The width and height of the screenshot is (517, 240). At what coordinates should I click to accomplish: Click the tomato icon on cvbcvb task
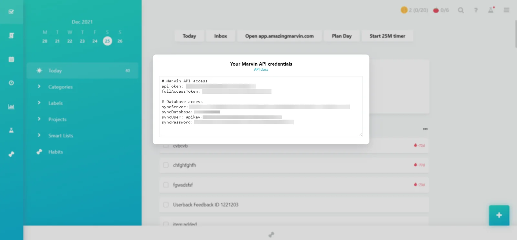pyautogui.click(x=416, y=145)
